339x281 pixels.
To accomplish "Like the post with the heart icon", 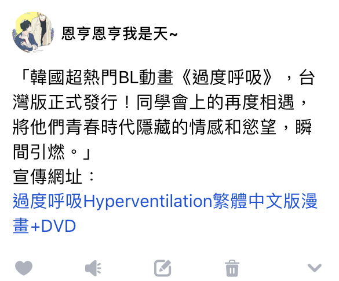I will (x=24, y=268).
